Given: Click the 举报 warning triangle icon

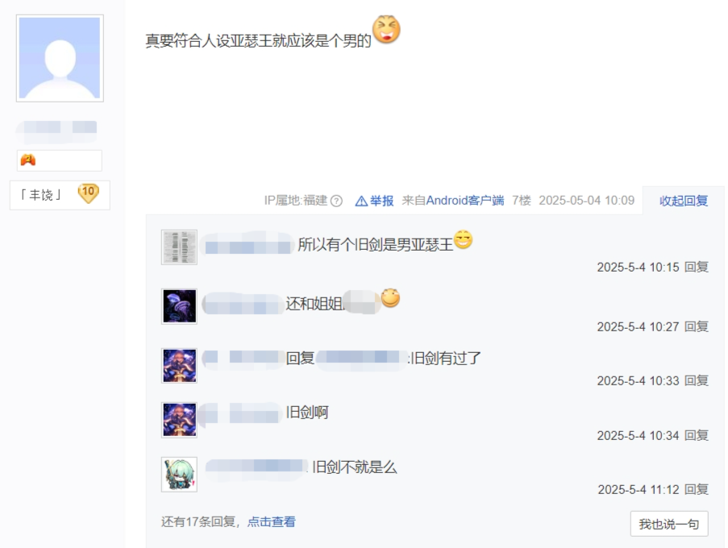Looking at the screenshot, I should (361, 201).
